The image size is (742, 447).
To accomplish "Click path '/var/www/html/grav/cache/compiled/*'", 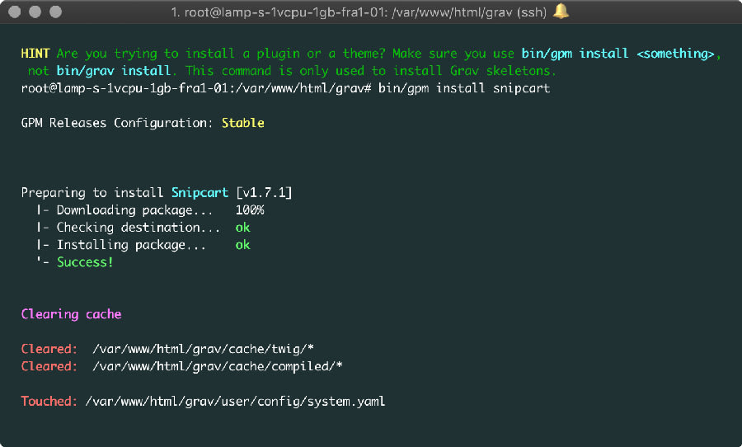I will pyautogui.click(x=218, y=367).
